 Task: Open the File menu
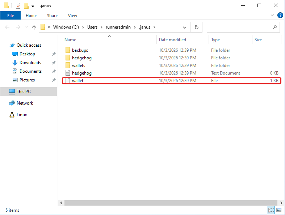pyautogui.click(x=11, y=16)
